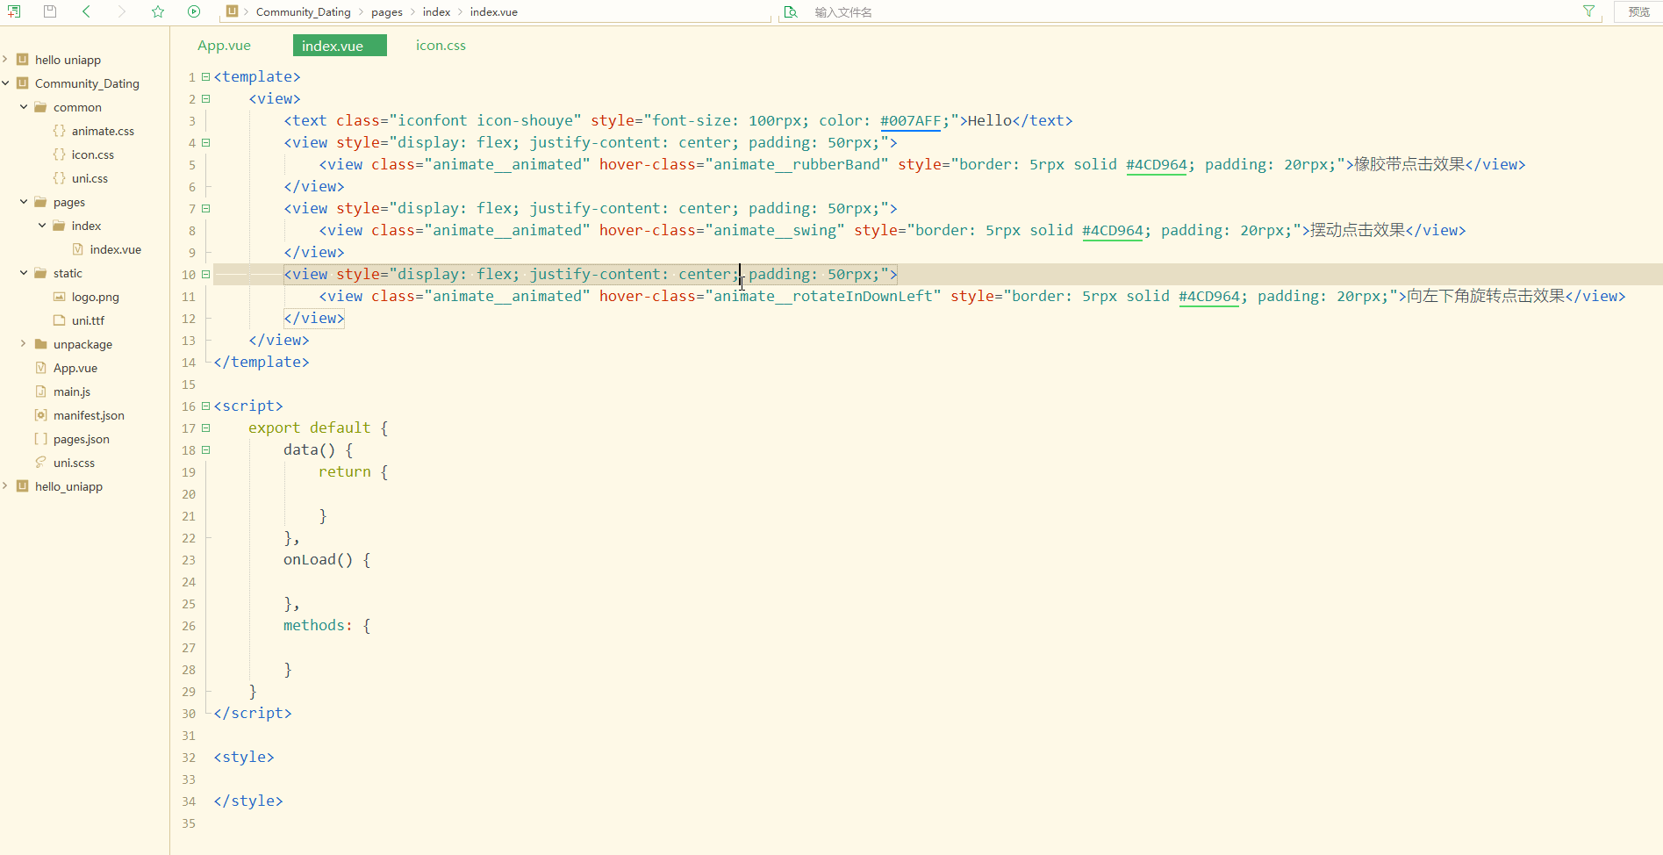
Task: Select the common folder
Action: pyautogui.click(x=77, y=107)
